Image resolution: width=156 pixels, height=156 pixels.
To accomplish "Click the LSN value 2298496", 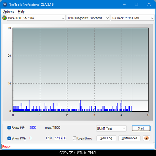I will click(x=60, y=138).
